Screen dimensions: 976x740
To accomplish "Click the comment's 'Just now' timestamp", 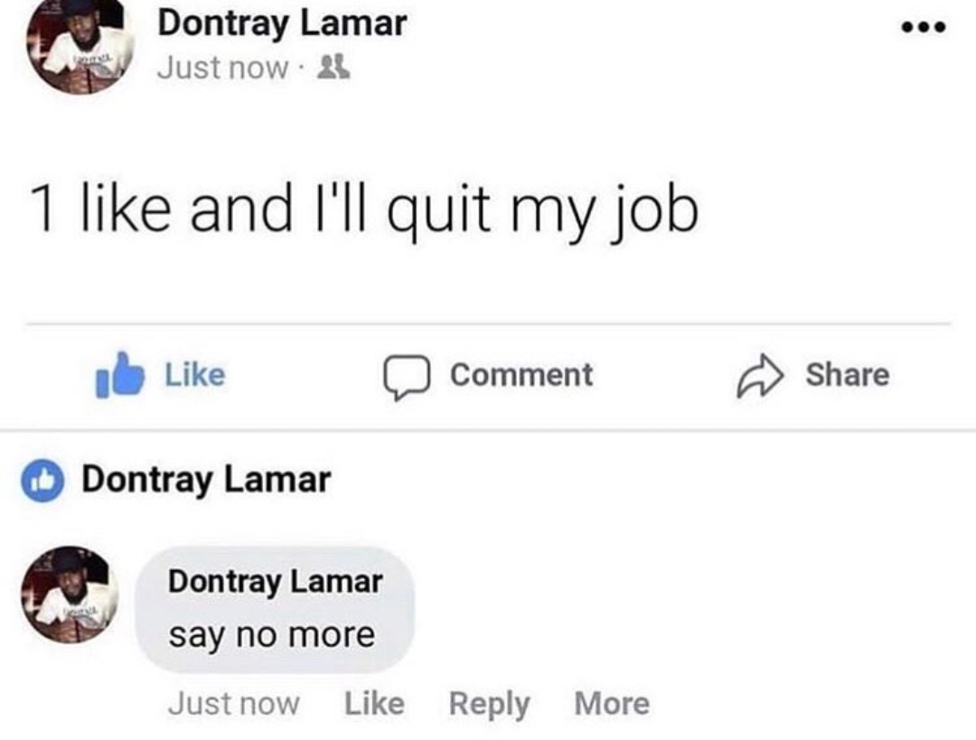I will (x=233, y=704).
